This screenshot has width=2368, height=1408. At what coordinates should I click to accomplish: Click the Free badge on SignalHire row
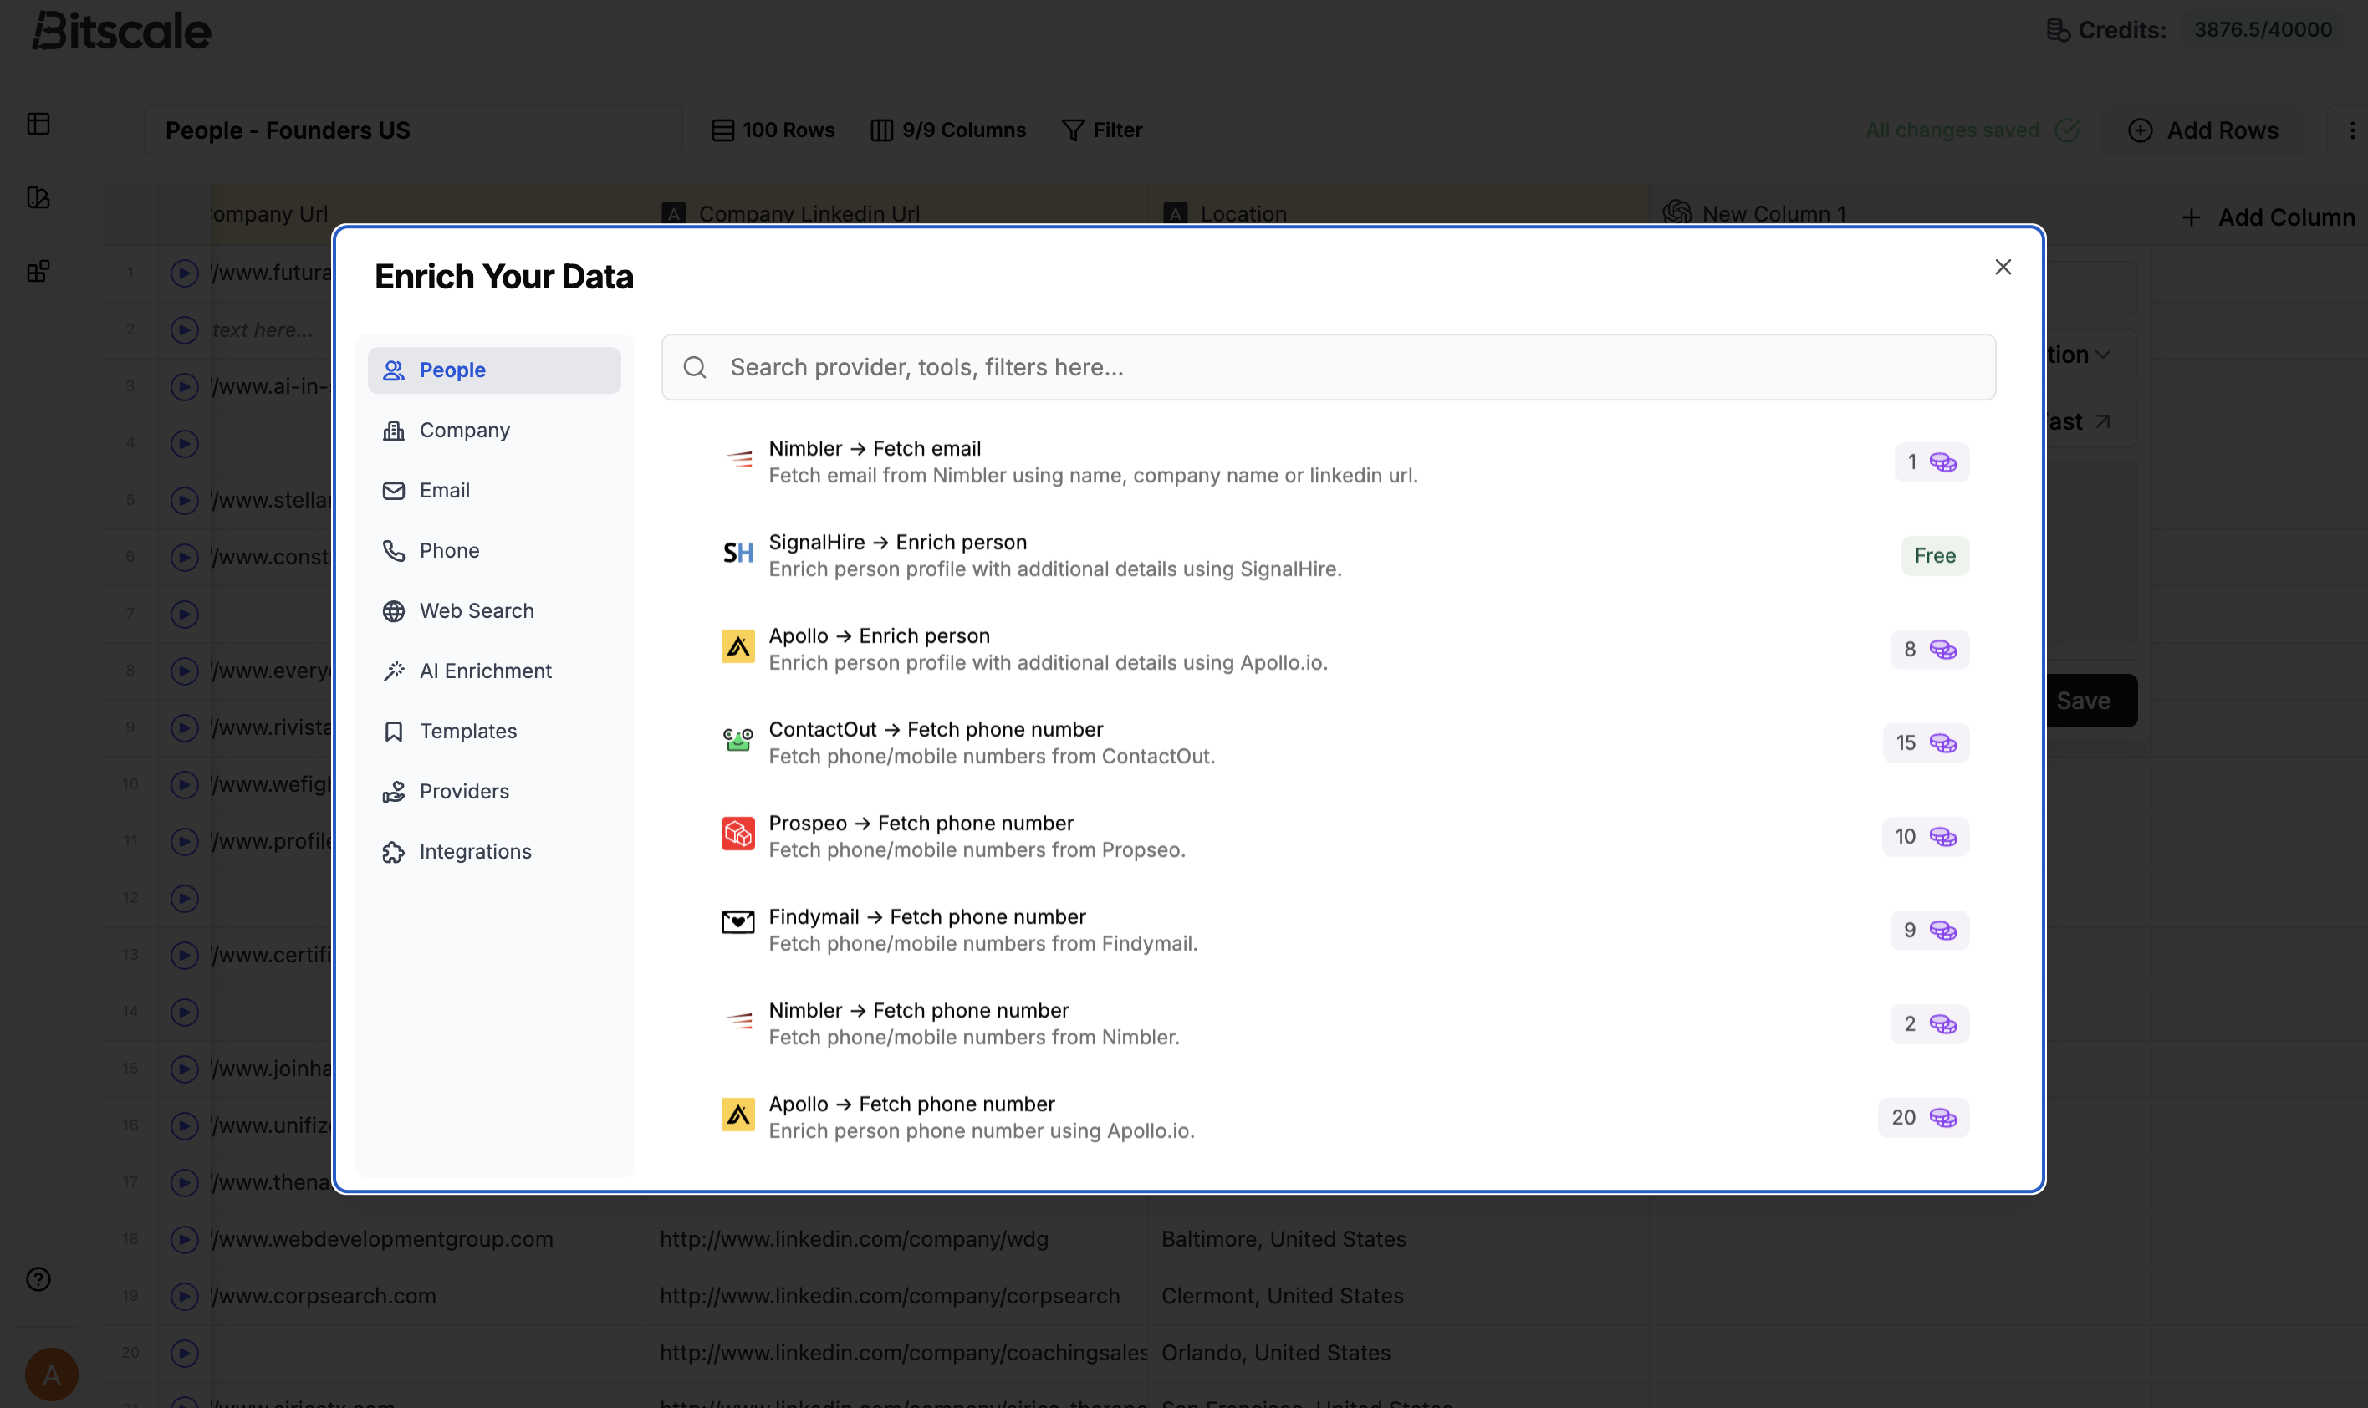[x=1934, y=556]
